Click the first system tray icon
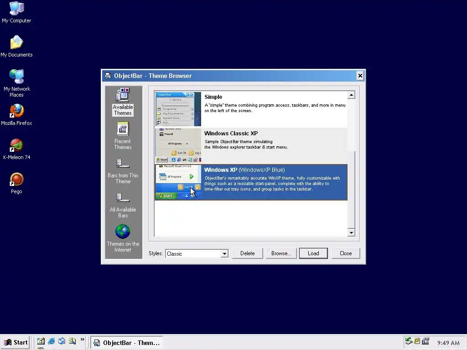The height and width of the screenshot is (350, 467). point(408,341)
